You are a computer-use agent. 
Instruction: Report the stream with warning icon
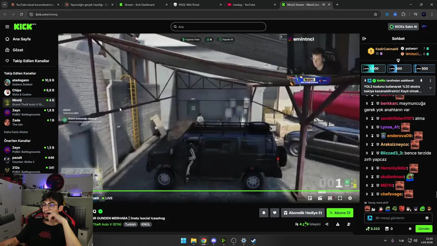338,224
